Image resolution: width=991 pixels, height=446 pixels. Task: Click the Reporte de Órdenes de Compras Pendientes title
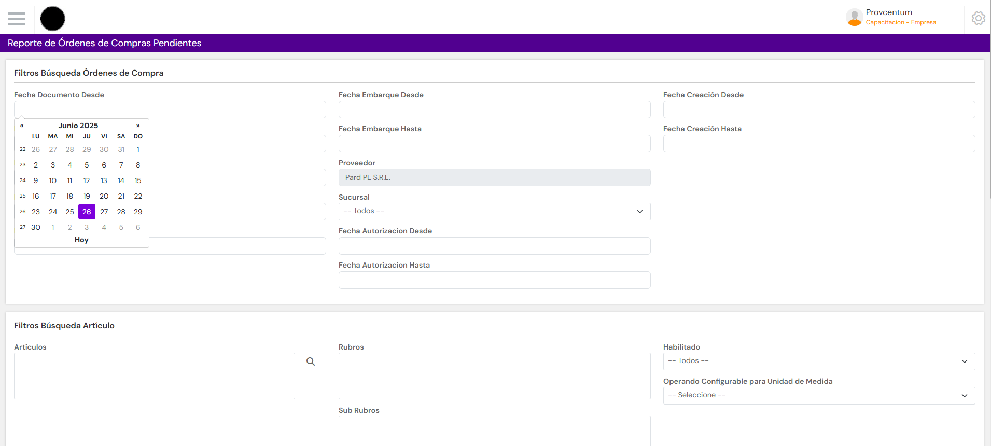(x=104, y=43)
